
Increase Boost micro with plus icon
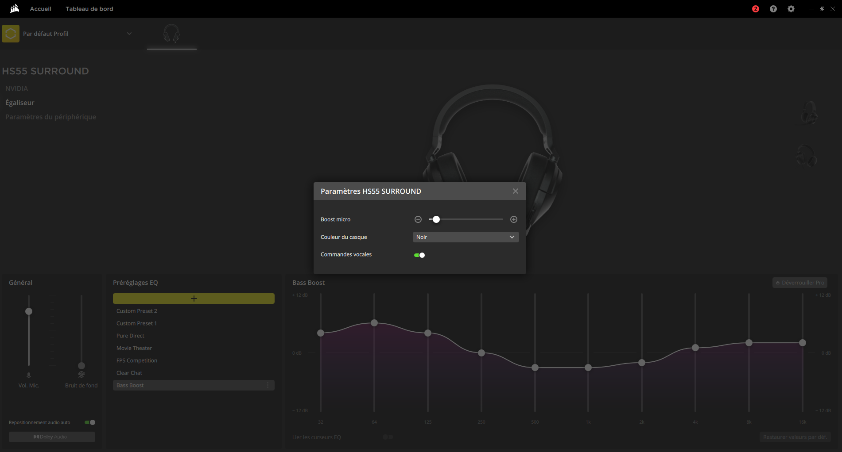pyautogui.click(x=514, y=219)
